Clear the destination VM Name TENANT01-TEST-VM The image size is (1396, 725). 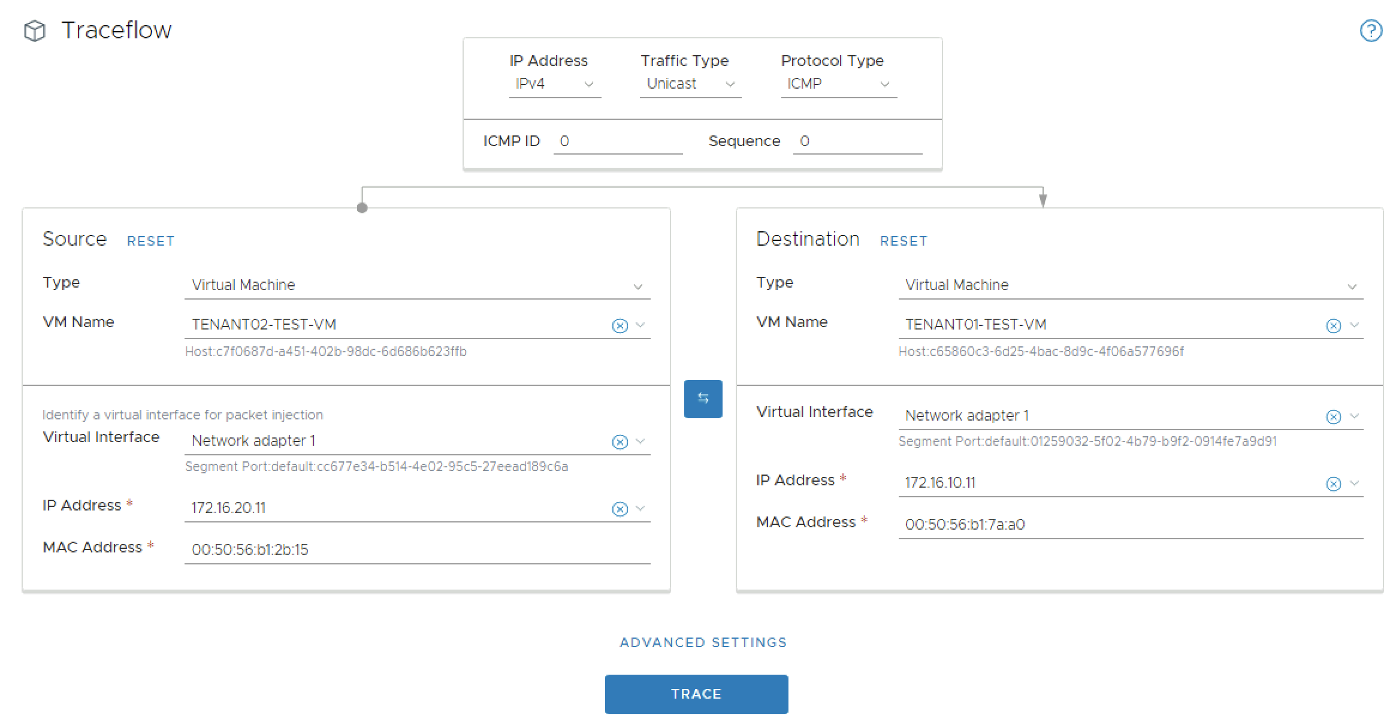(1333, 325)
